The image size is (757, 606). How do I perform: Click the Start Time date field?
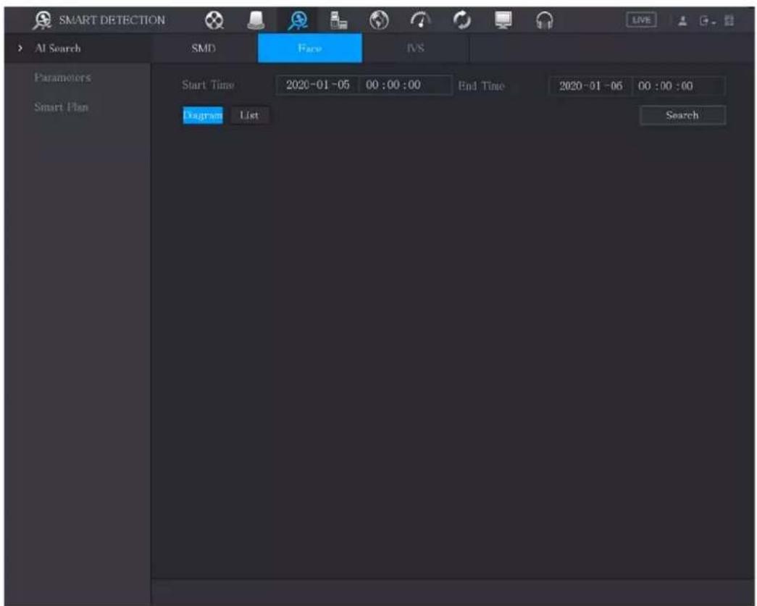[x=318, y=85]
